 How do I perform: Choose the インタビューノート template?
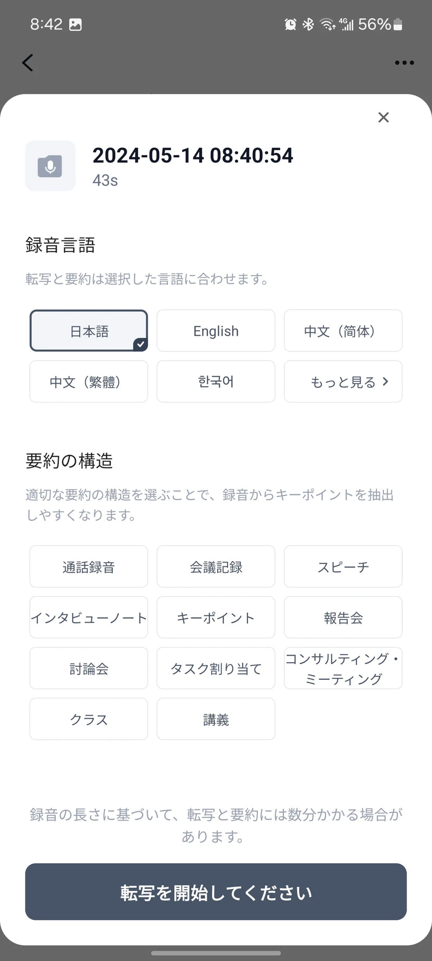(x=89, y=617)
